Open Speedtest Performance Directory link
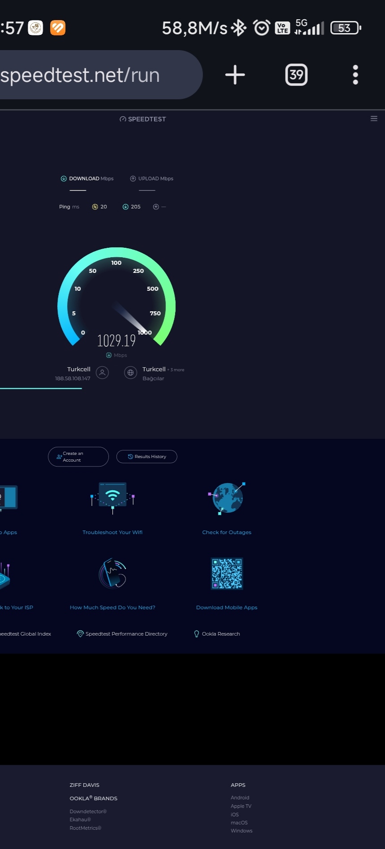 [x=122, y=634]
